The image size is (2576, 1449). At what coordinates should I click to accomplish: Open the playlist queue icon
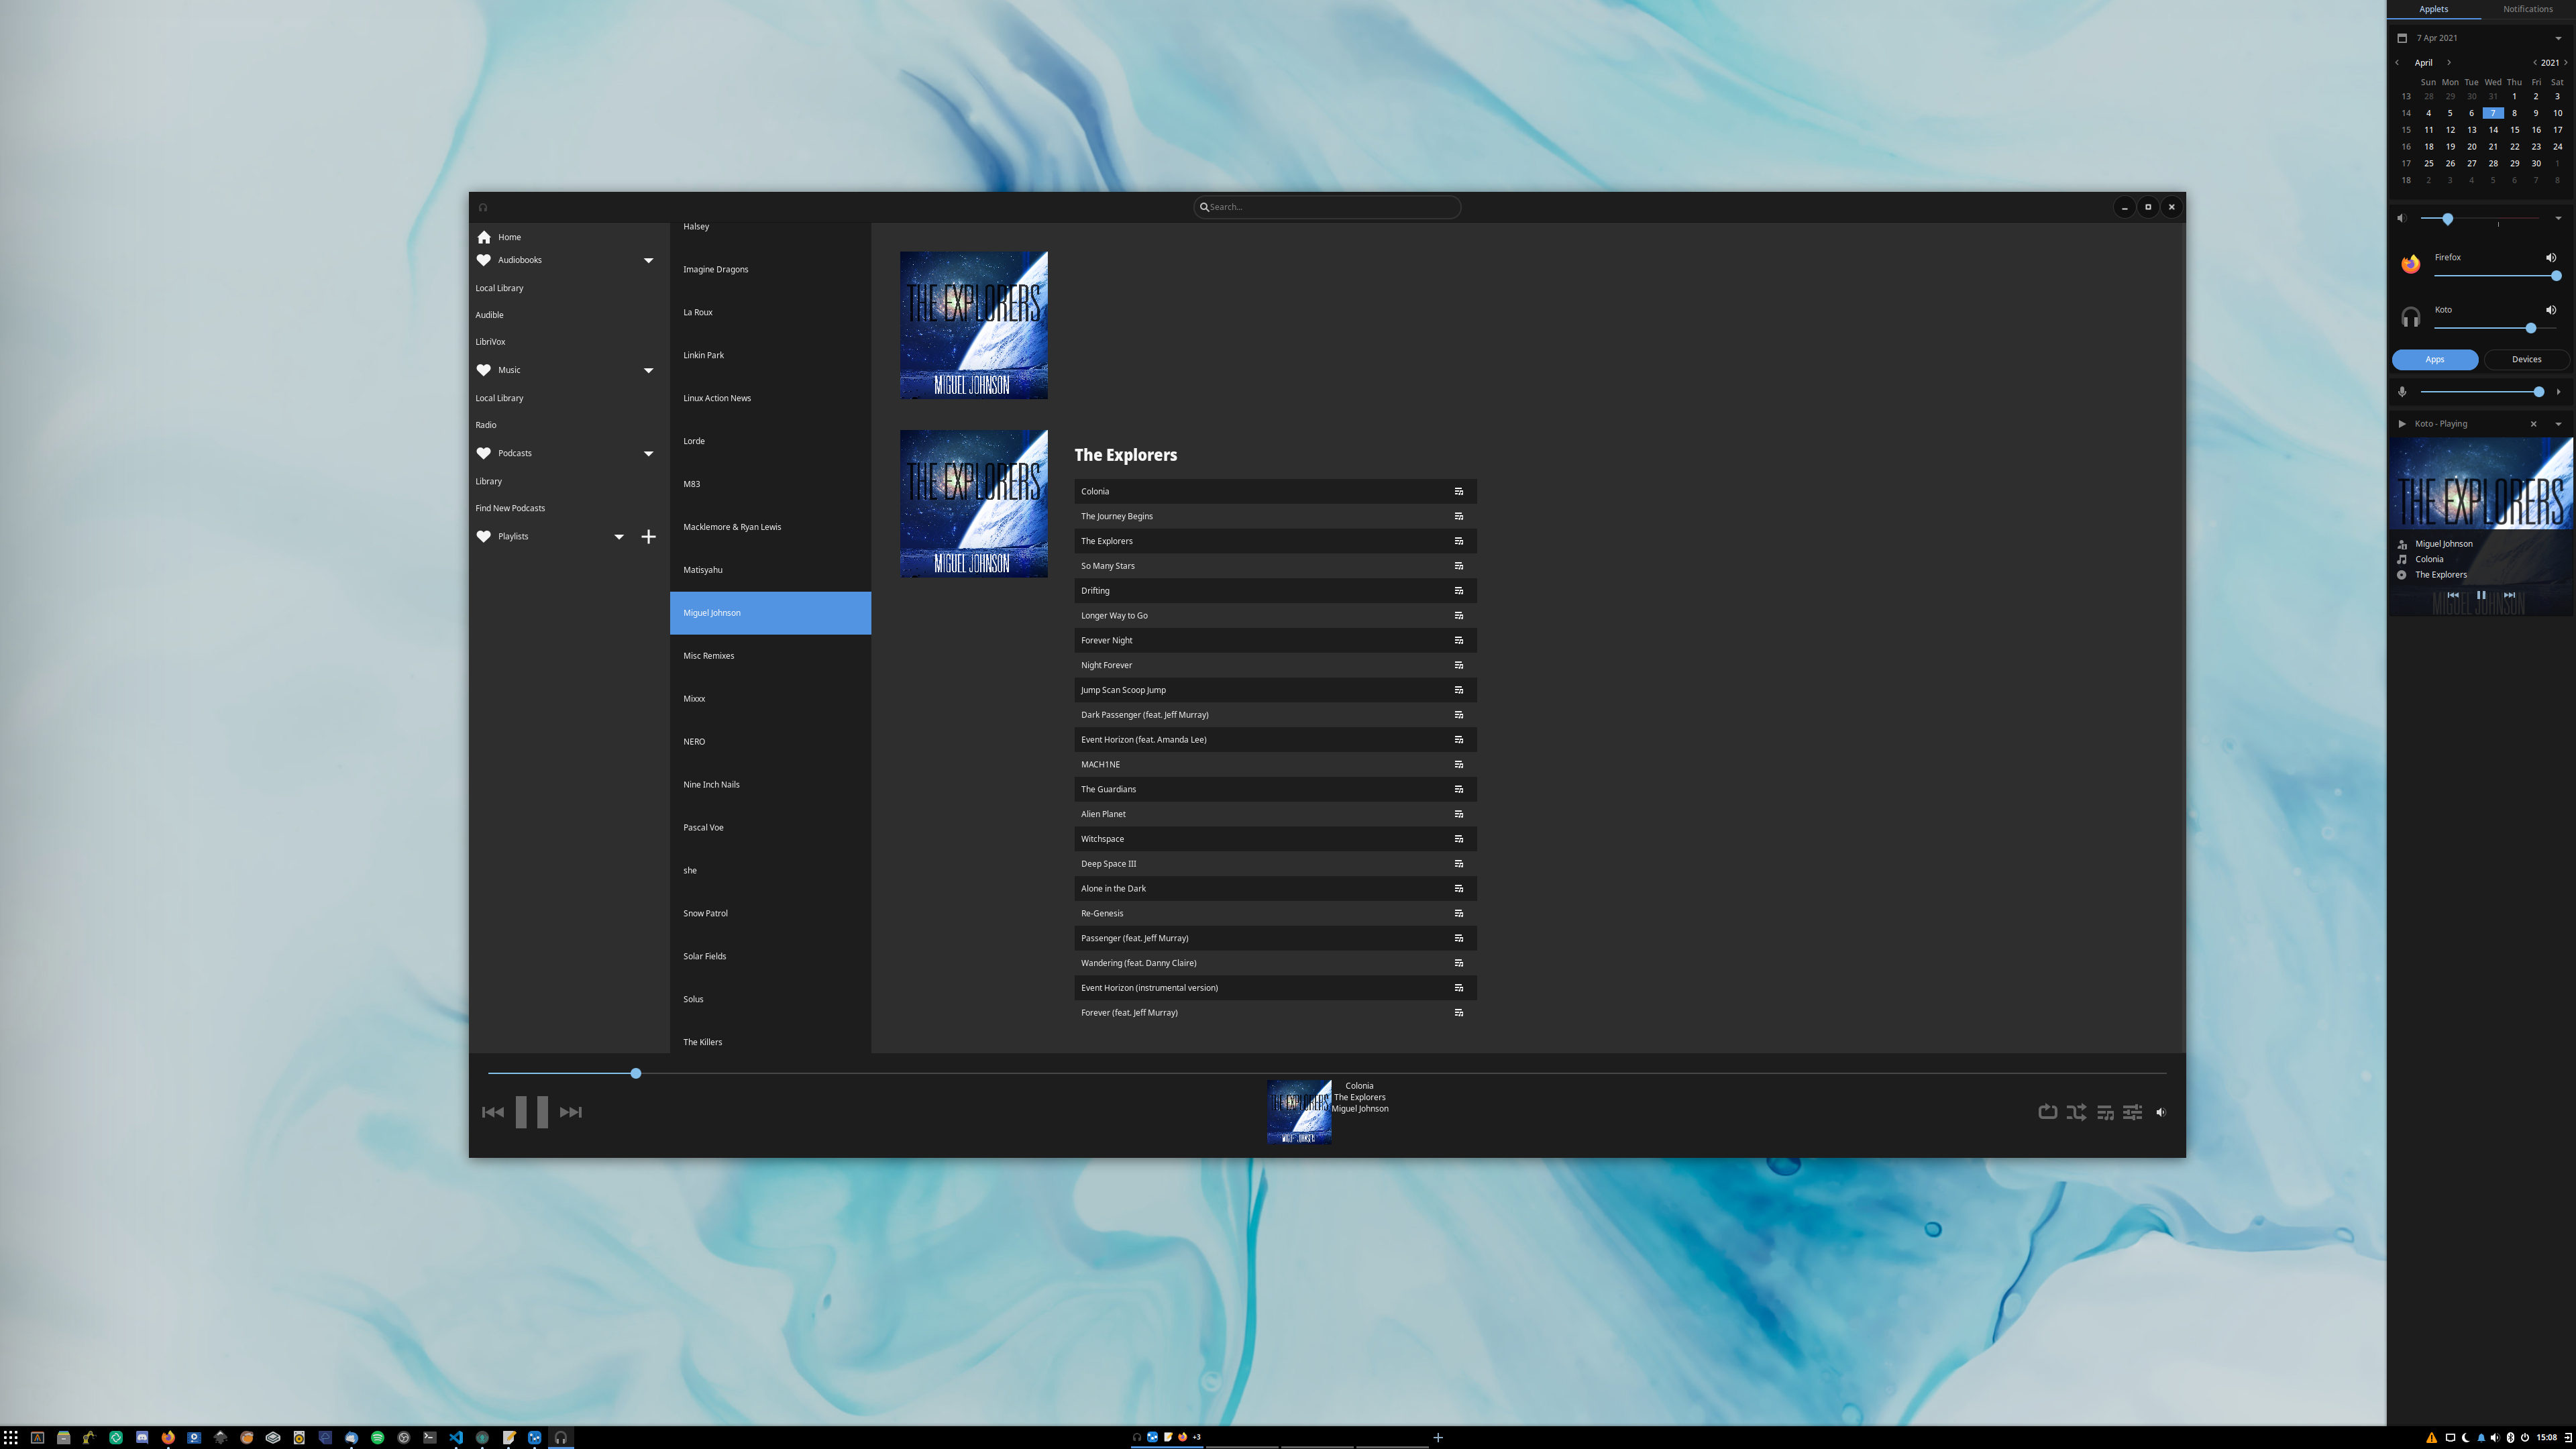coord(2105,1112)
